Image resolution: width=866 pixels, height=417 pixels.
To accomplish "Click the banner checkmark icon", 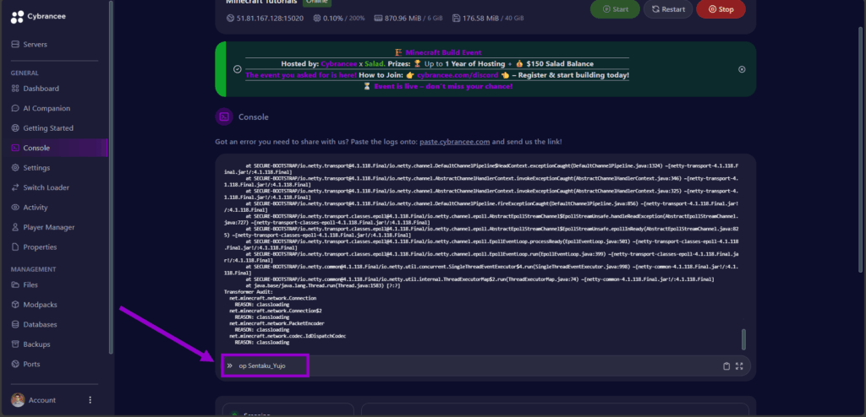I will 237,69.
